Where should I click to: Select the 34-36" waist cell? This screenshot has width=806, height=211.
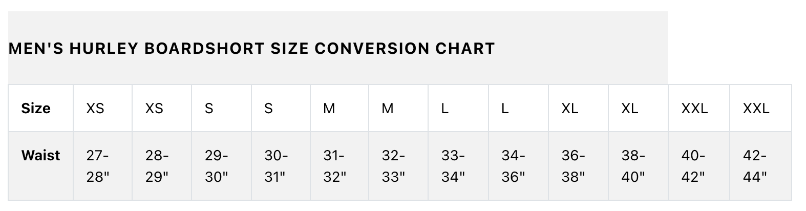pyautogui.click(x=519, y=166)
